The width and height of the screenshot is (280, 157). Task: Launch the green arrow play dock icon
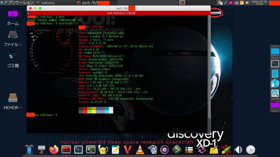[177, 150]
